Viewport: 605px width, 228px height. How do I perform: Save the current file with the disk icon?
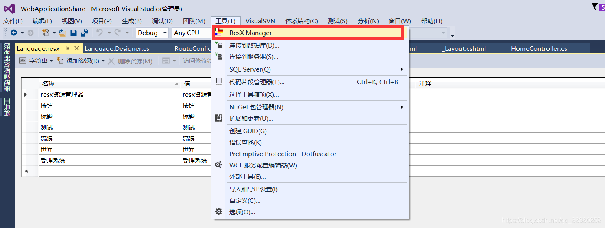[x=74, y=33]
